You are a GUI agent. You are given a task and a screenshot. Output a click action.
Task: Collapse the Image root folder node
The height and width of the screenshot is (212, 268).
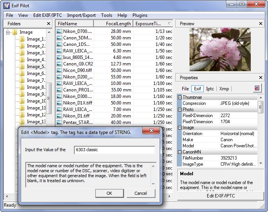8,32
